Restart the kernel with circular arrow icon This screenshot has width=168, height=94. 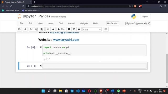[74, 29]
